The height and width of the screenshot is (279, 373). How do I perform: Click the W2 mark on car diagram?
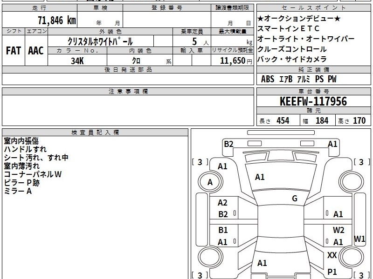pyautogui.click(x=338, y=230)
